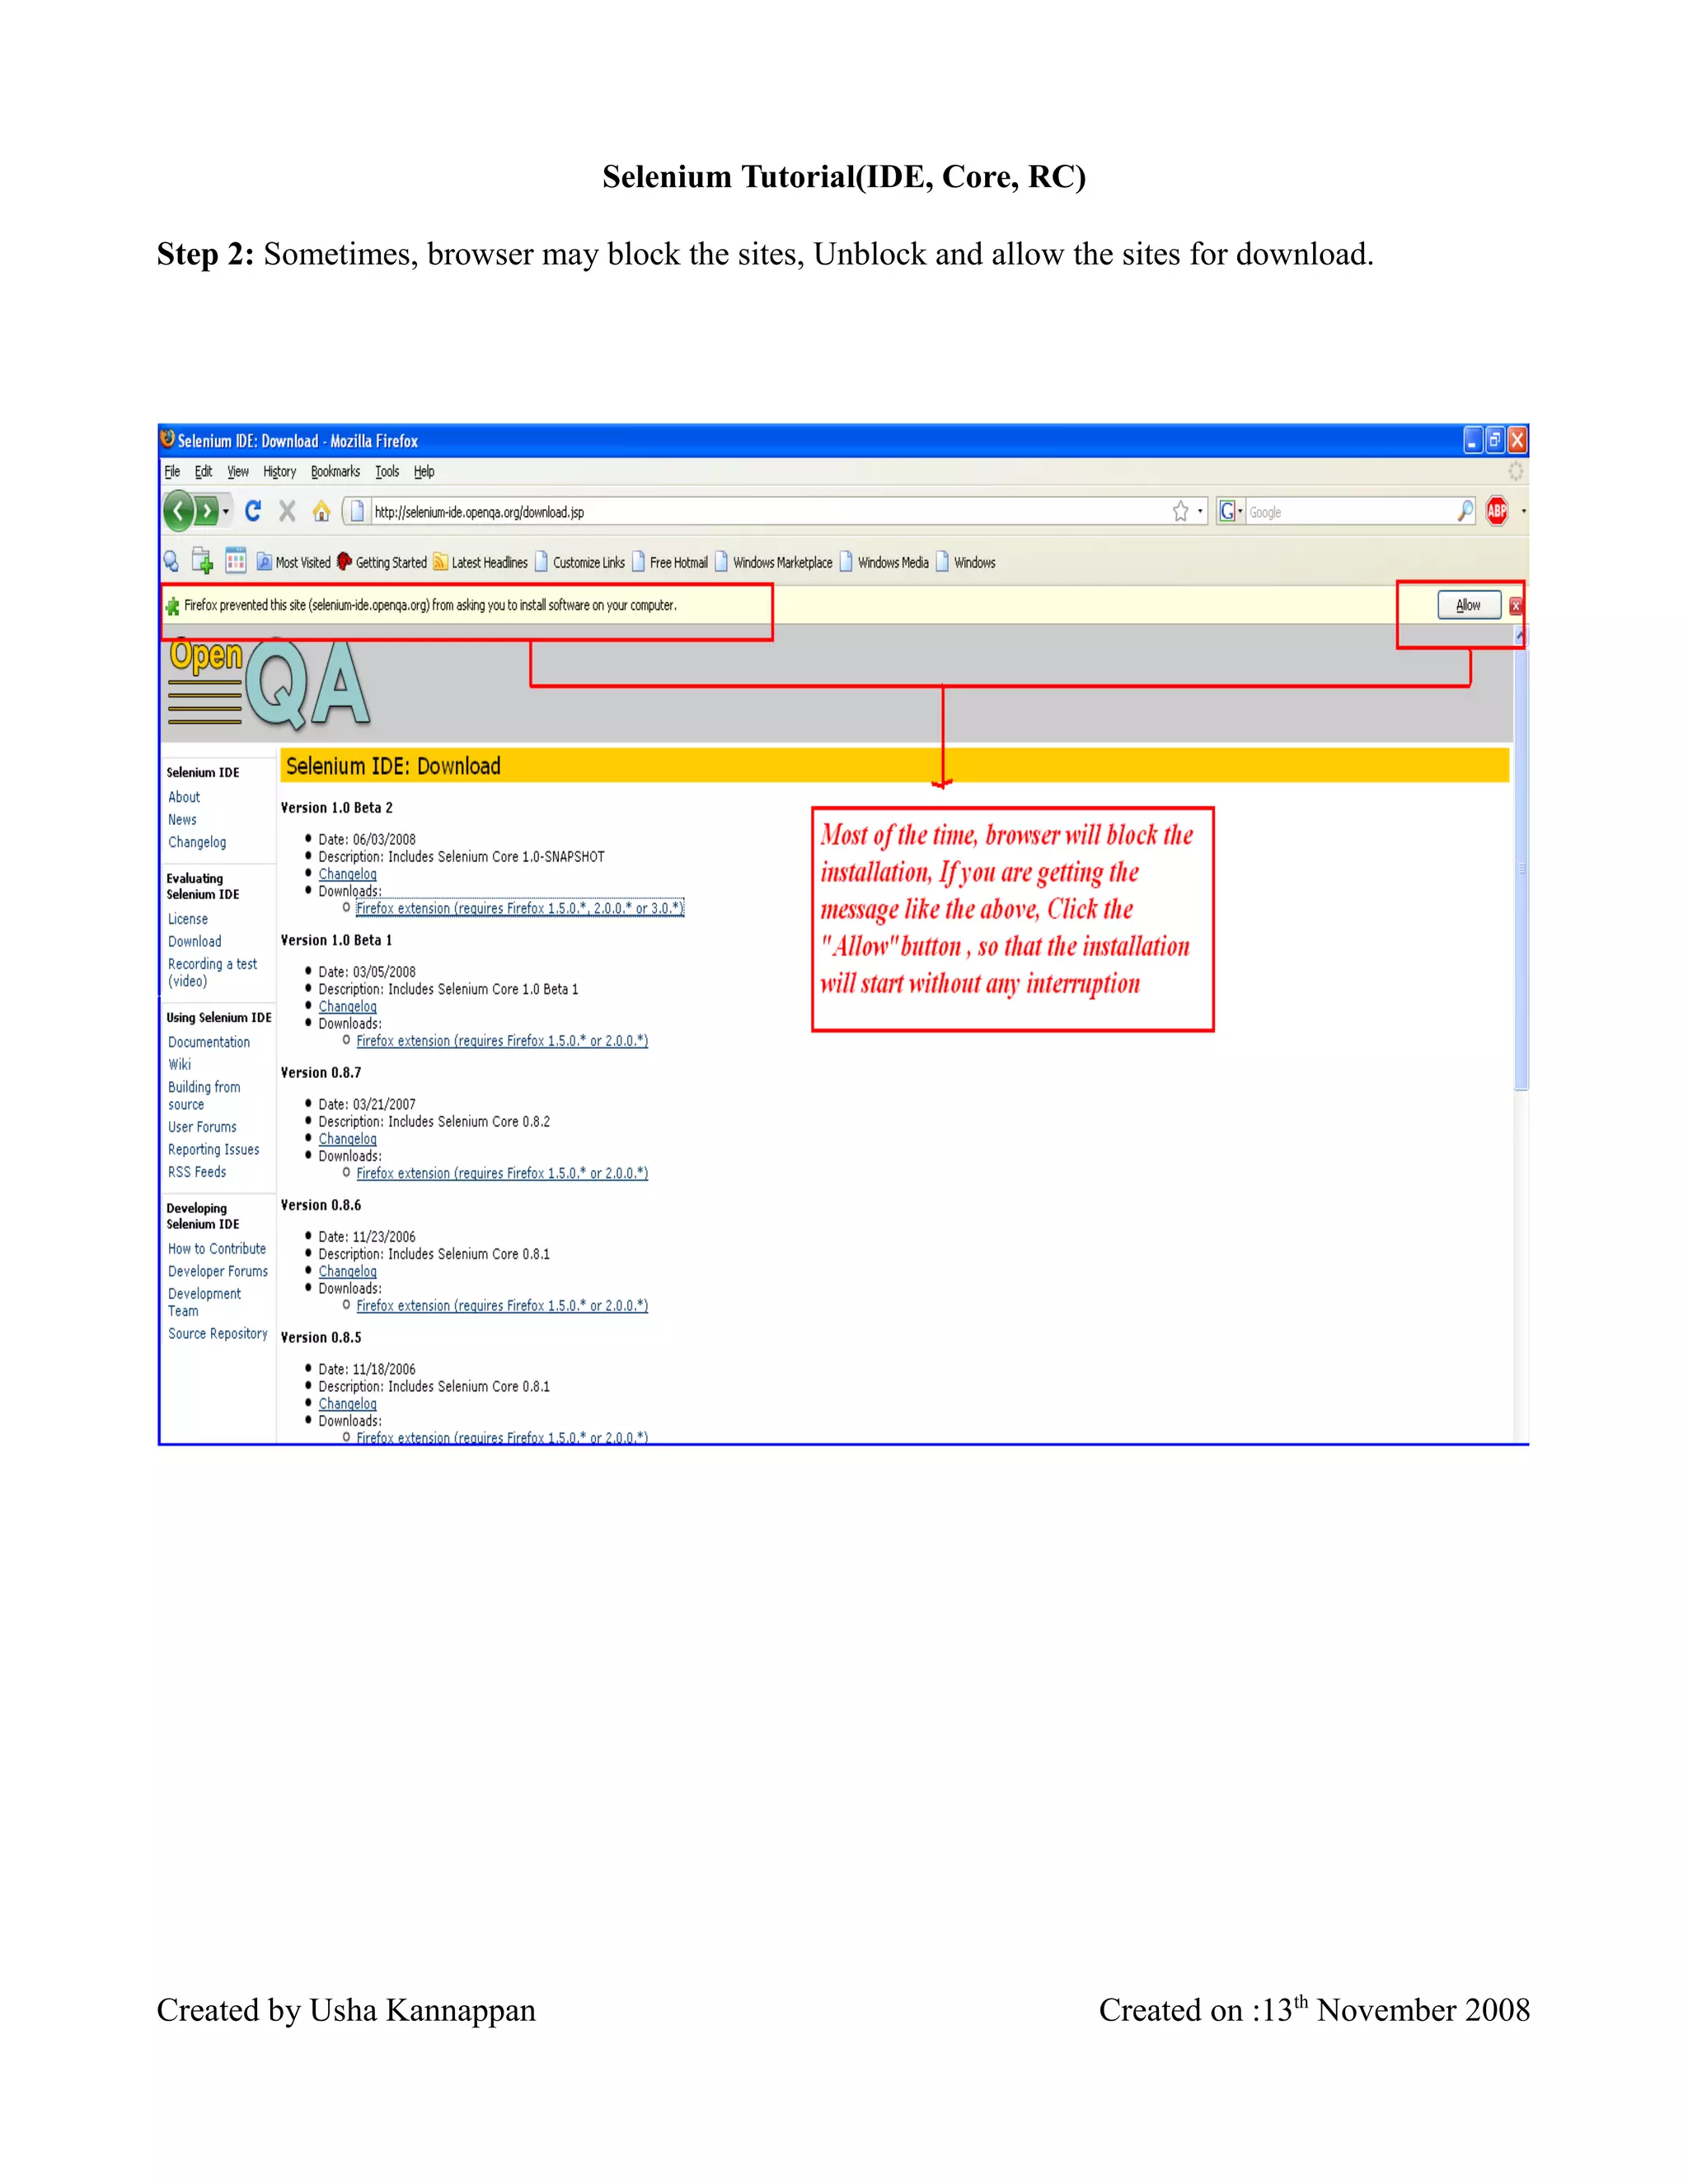Open the Wiki sidebar link
The image size is (1688, 2184).
(x=180, y=1064)
